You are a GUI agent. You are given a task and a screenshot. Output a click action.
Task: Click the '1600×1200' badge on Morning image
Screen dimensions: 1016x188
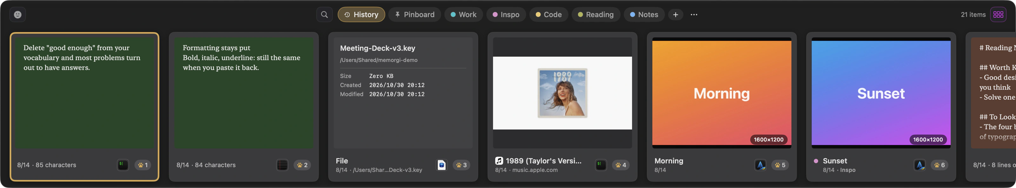(768, 139)
